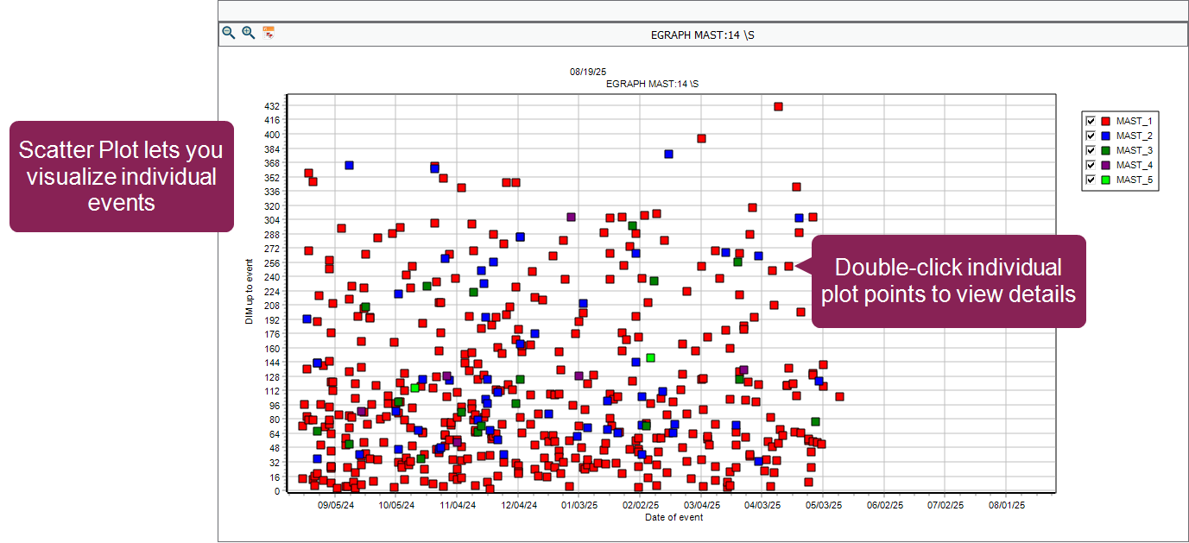Select the rightmost red point after 05/03/25
Viewport: 1189px width, 543px height.
tap(839, 396)
